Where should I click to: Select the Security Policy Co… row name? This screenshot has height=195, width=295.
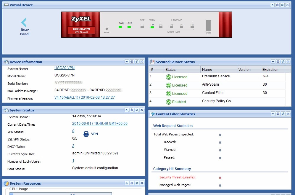[218, 101]
